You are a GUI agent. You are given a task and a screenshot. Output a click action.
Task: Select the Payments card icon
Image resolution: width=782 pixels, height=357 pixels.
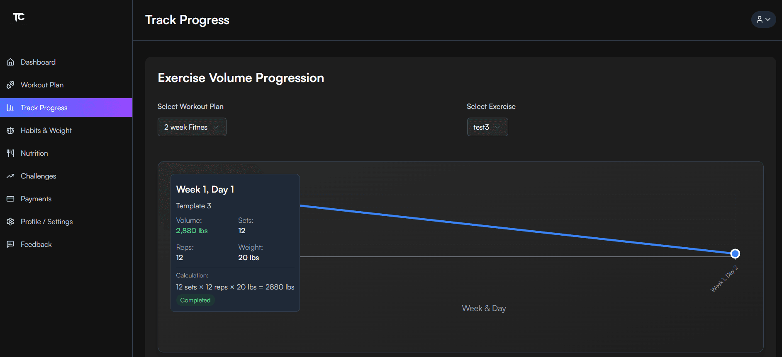click(10, 198)
